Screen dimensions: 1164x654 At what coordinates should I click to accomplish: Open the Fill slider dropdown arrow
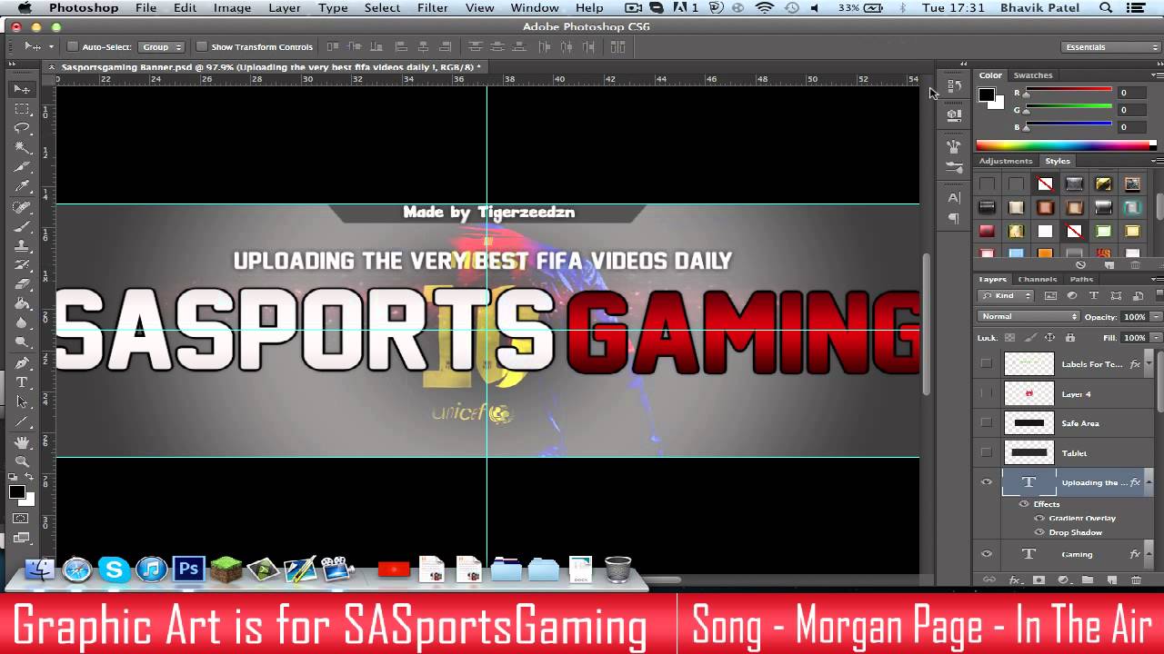1156,338
